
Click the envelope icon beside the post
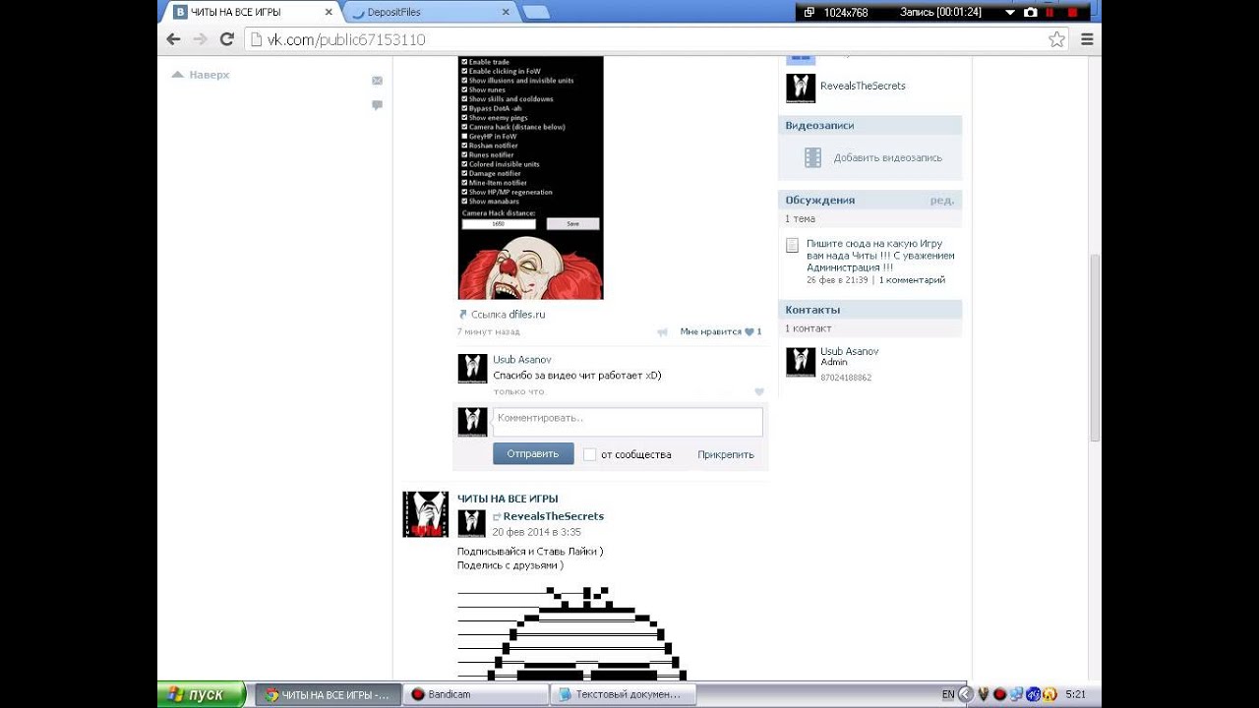coord(377,81)
